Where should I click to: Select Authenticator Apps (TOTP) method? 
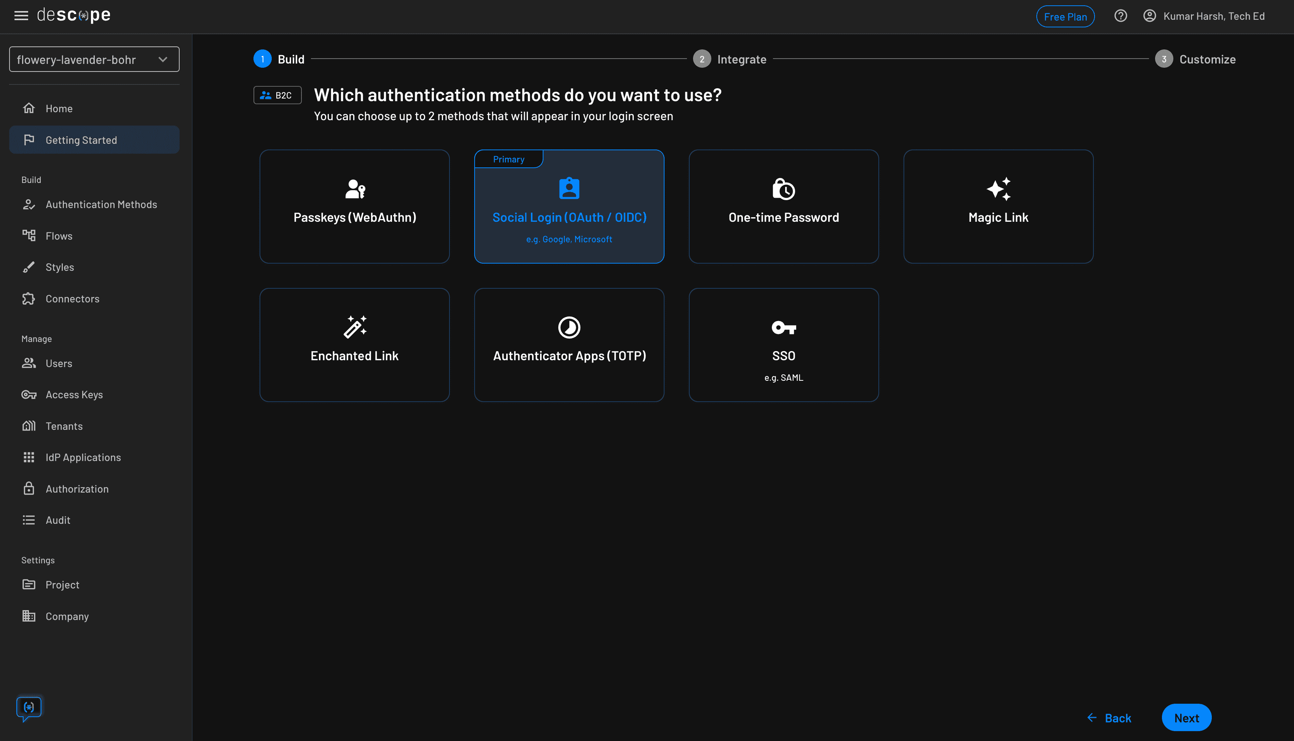(569, 345)
